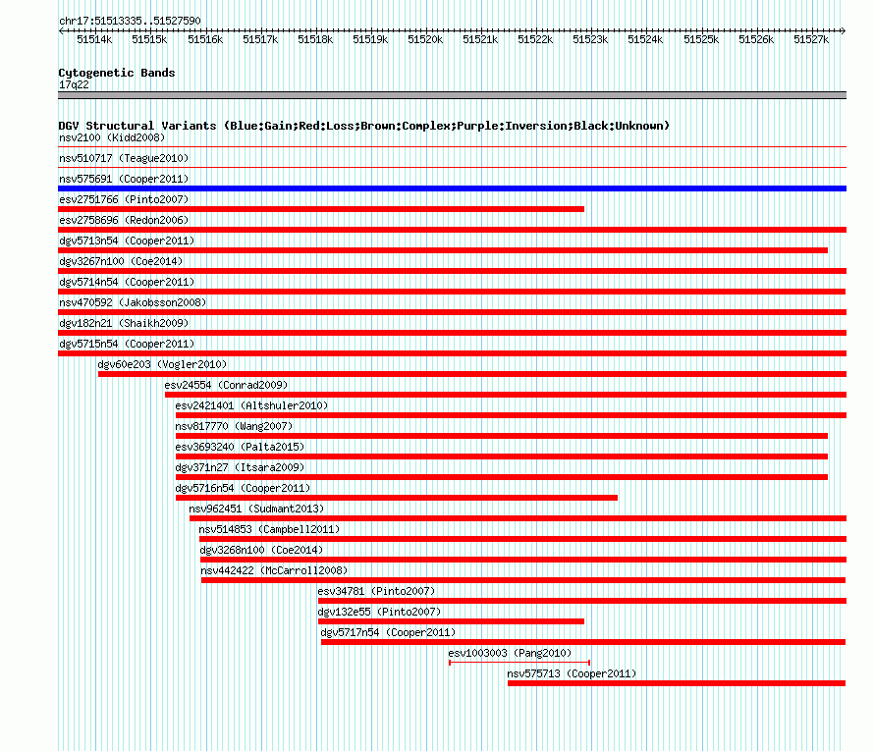This screenshot has height=751, width=874.
Task: Open the dgv3267n100 (Coe2014) label
Action: (x=121, y=261)
